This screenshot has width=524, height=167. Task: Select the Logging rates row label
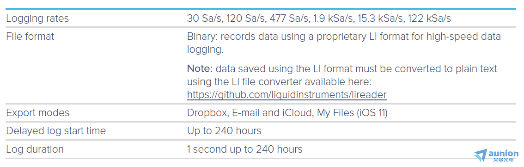[x=37, y=19]
